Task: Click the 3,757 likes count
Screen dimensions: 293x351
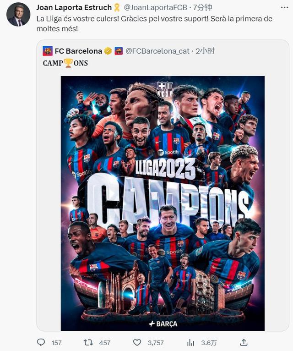Action: (156, 342)
